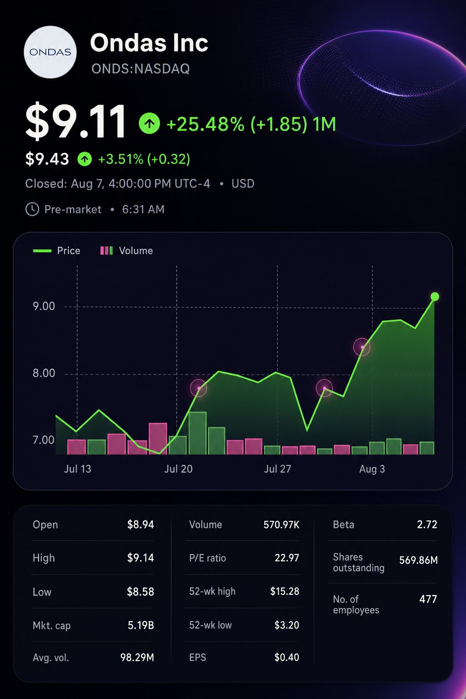Click the Ondas company logo

pyautogui.click(x=50, y=52)
